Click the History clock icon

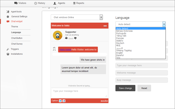tap(36, 3)
